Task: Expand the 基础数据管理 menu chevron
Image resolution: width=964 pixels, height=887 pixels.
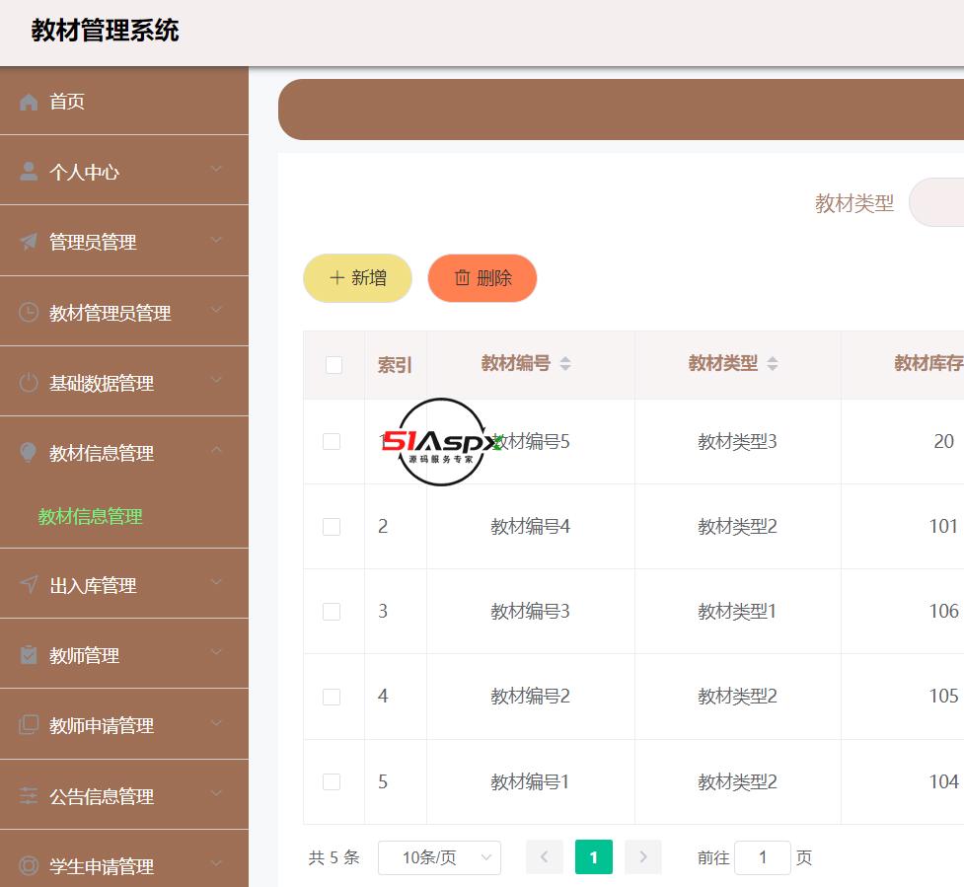Action: 216,379
